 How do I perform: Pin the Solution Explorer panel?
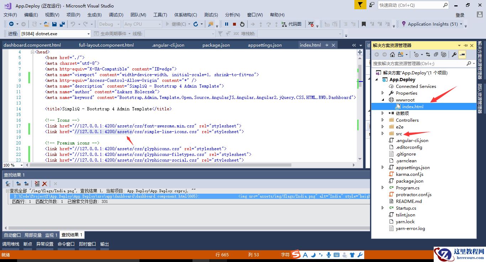coord(466,45)
